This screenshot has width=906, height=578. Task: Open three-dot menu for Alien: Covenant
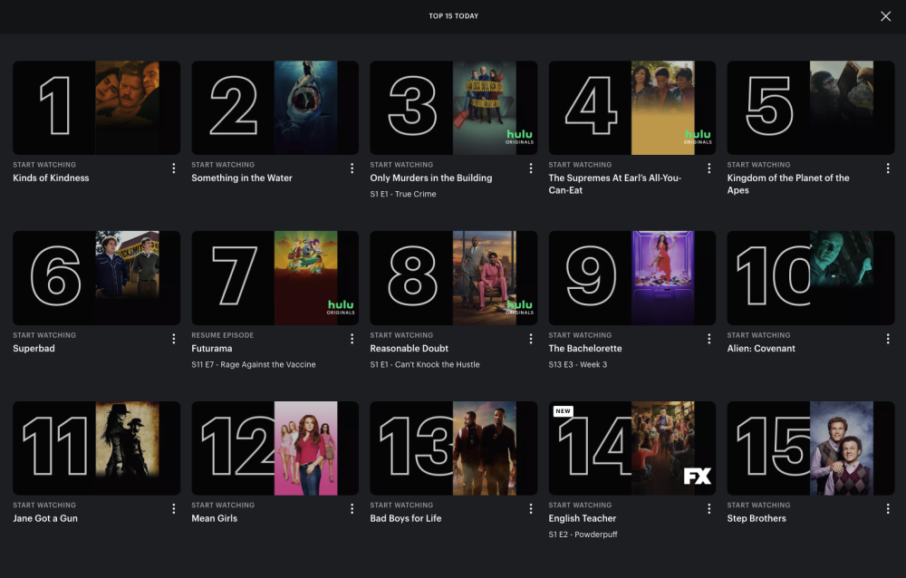(x=888, y=339)
